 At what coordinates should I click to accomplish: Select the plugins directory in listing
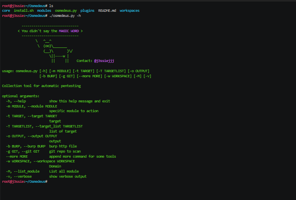point(87,11)
